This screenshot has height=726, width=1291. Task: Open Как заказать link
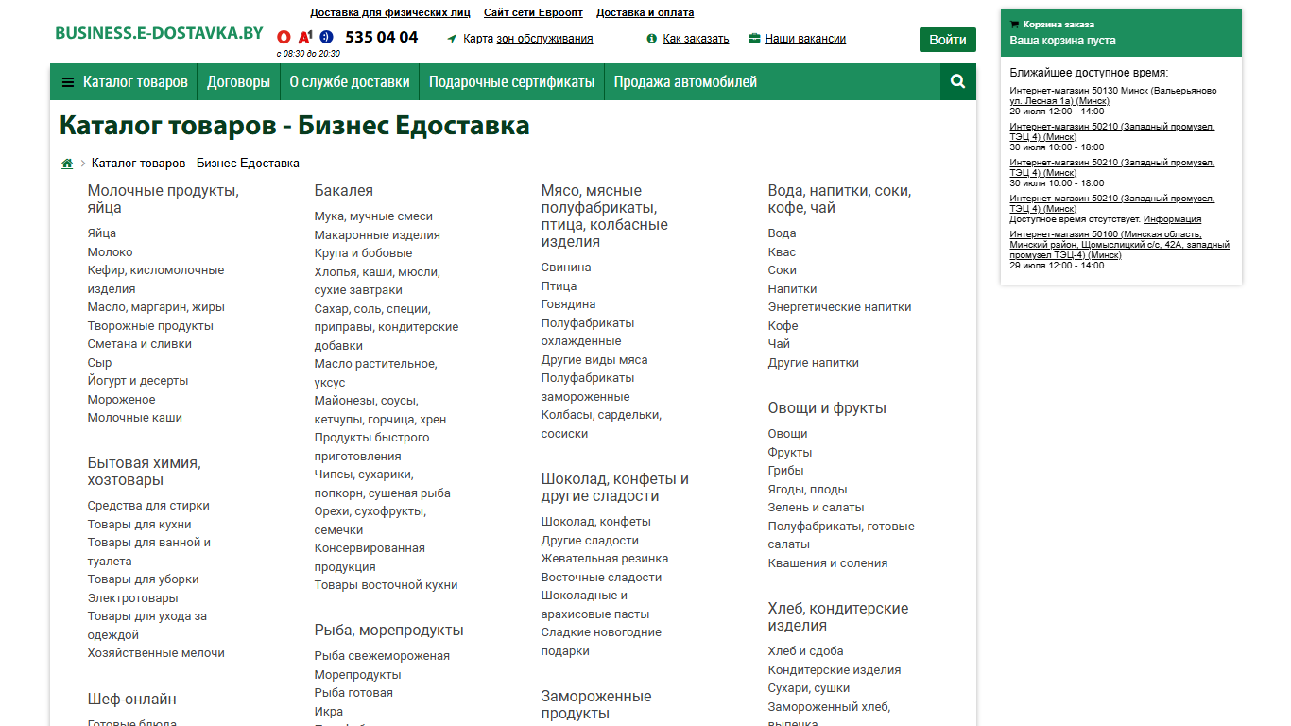tap(696, 39)
